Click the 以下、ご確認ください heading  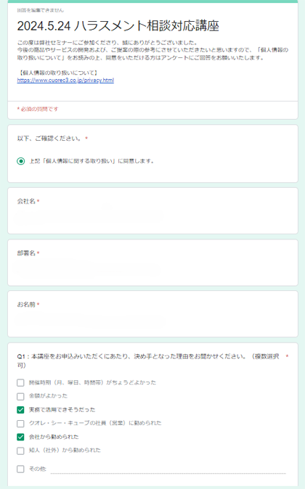tap(49, 138)
